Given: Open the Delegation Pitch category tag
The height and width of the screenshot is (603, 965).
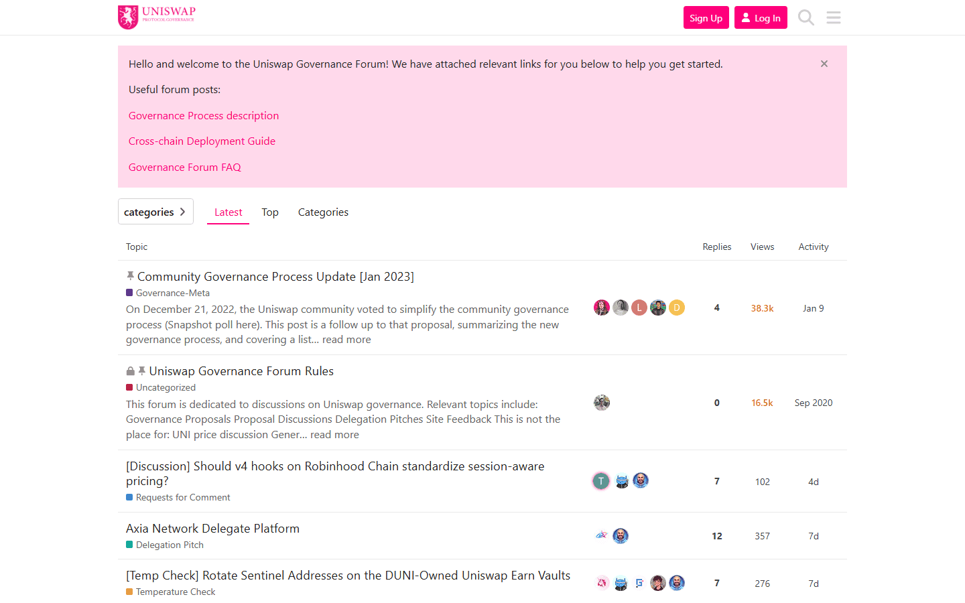Looking at the screenshot, I should 165,545.
